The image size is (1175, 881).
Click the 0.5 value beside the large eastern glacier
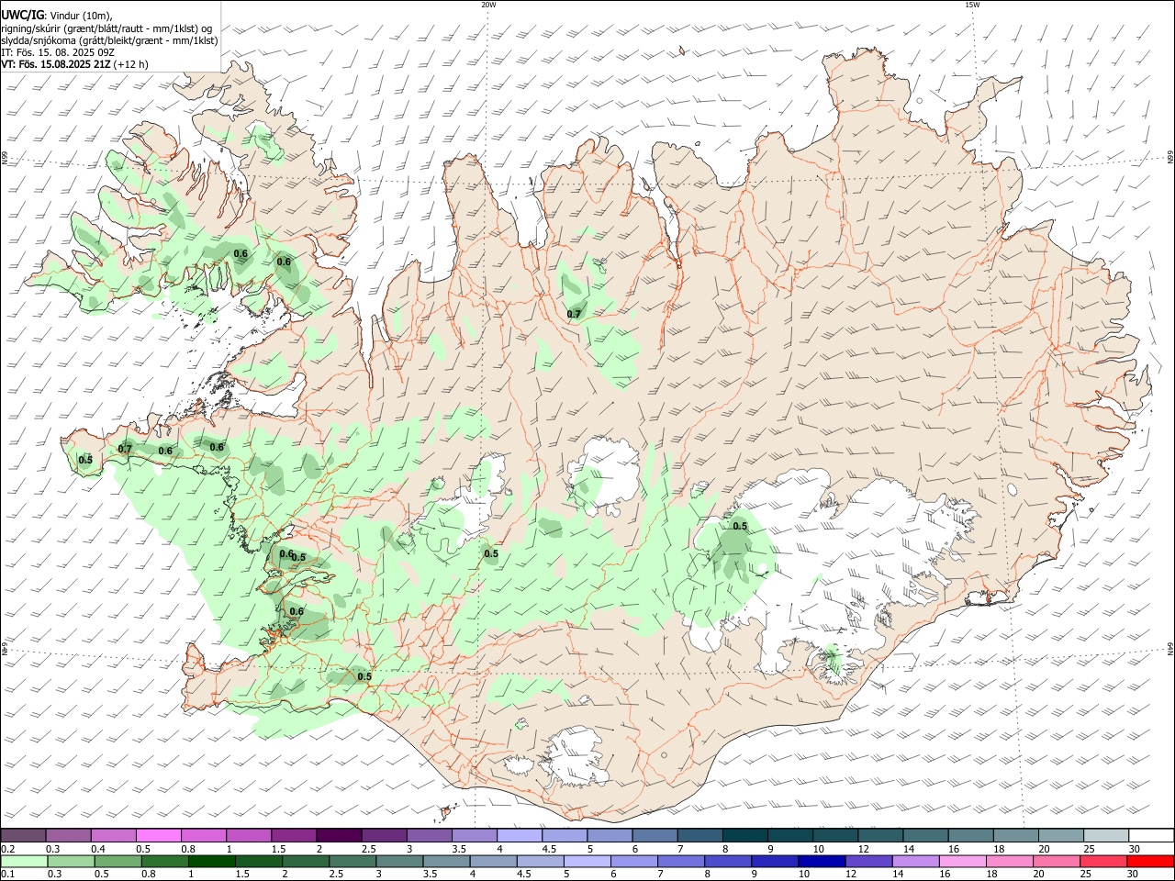click(740, 526)
